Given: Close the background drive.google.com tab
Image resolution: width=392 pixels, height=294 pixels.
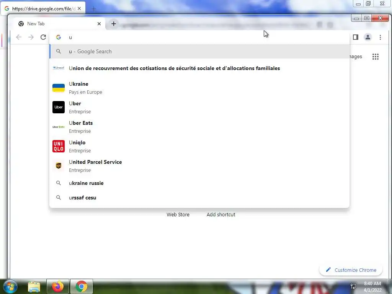Looking at the screenshot, I should (x=79, y=8).
